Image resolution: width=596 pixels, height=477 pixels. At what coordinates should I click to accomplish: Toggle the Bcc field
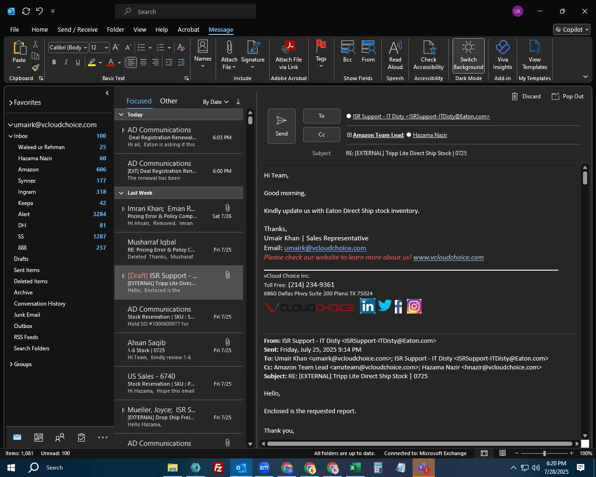(347, 51)
